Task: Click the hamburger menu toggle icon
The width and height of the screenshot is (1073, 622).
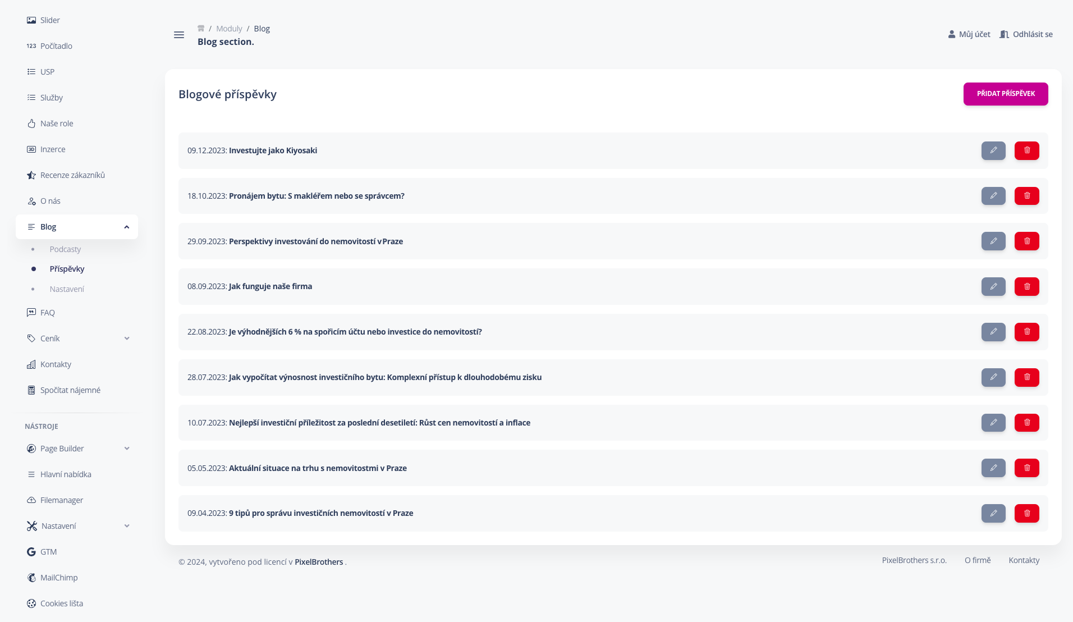Action: click(179, 35)
